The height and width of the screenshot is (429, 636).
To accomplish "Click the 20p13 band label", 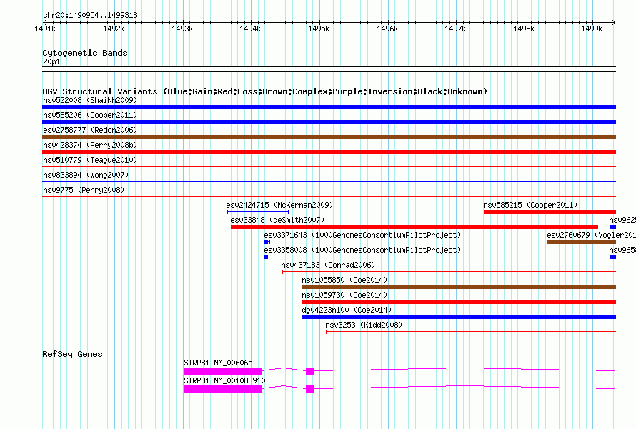I will (54, 61).
